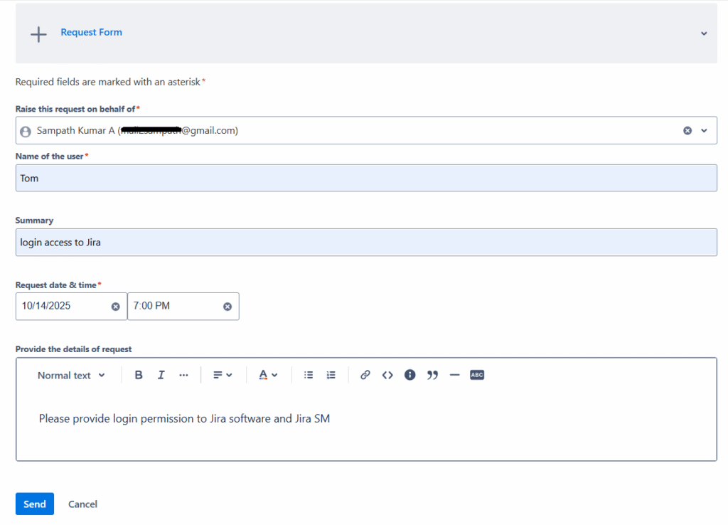This screenshot has width=728, height=525.
Task: Clear the request date 10/14/2025
Action: [115, 307]
